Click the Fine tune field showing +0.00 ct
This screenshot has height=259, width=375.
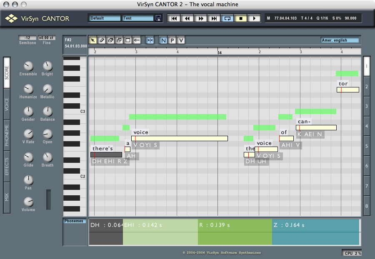click(x=47, y=38)
